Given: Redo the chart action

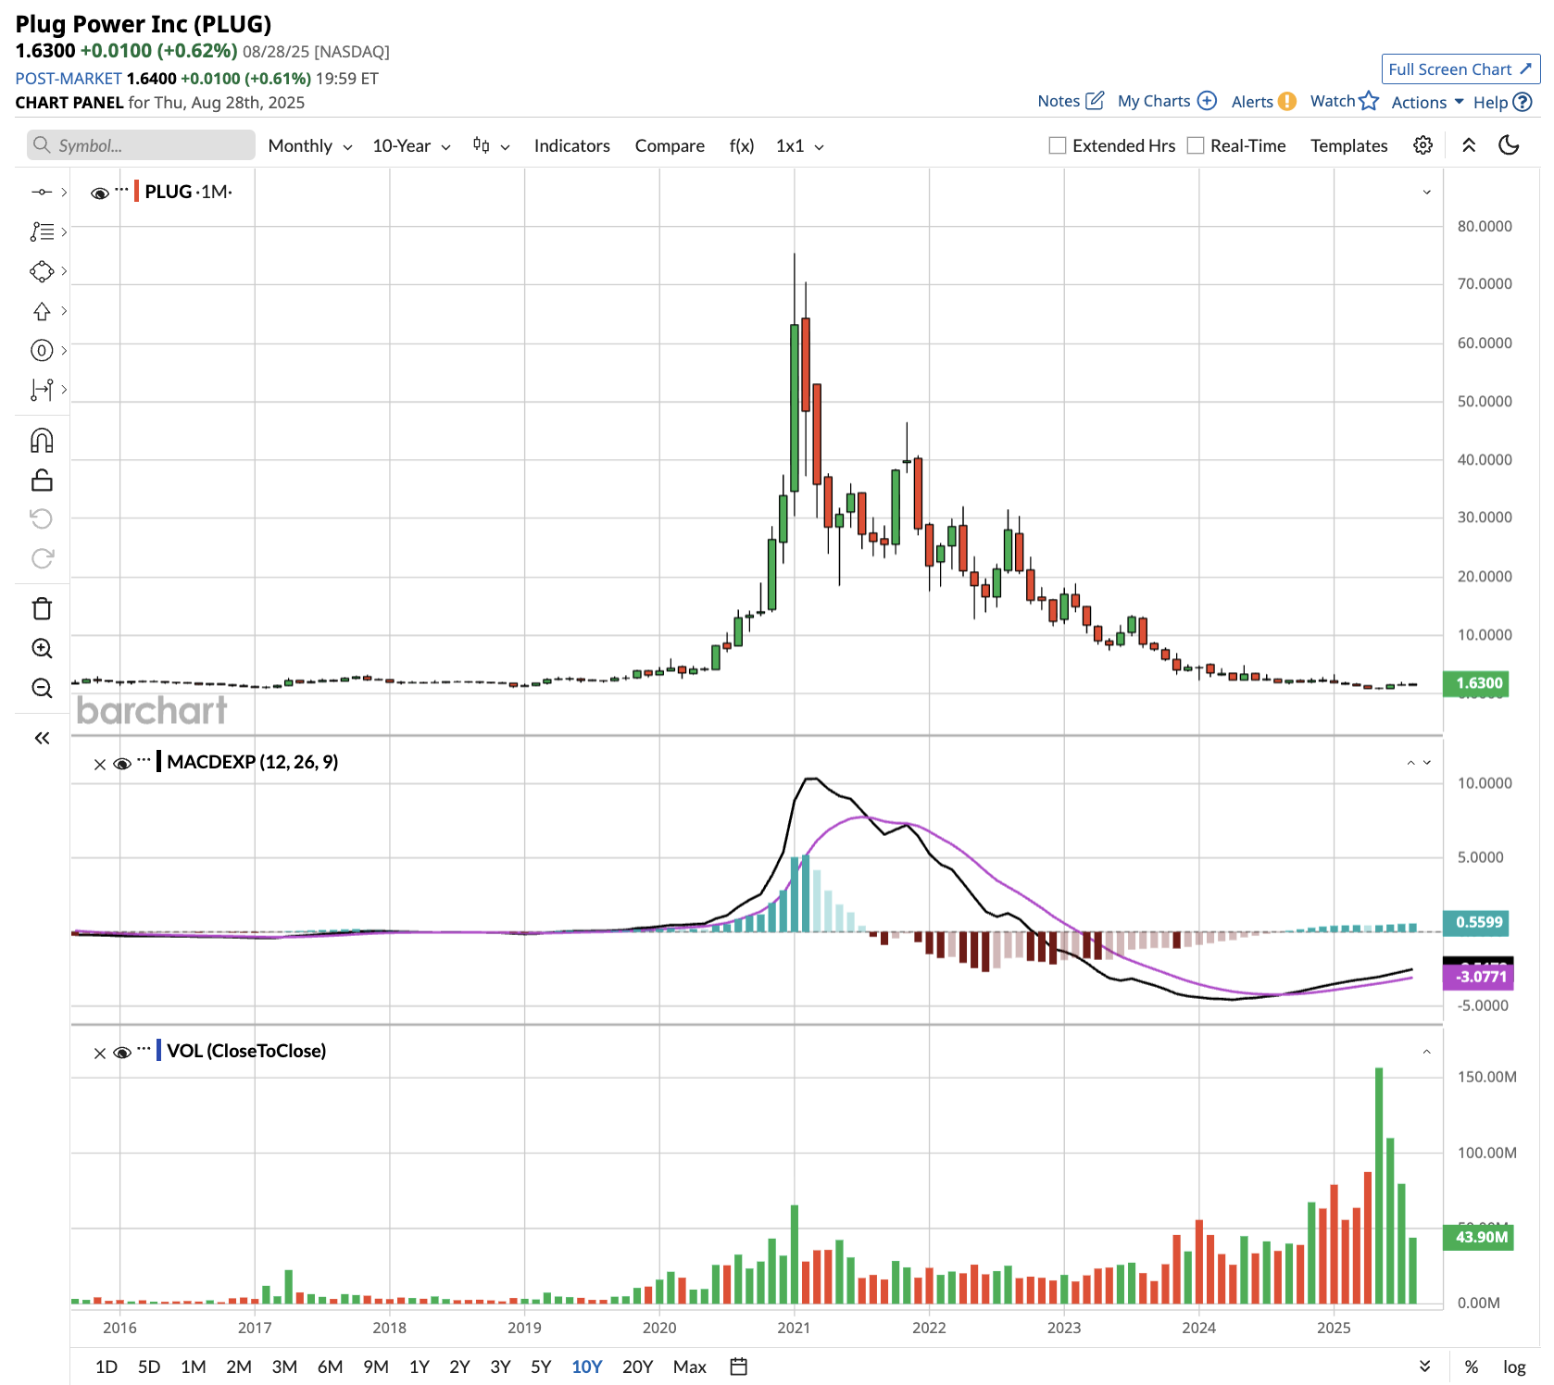Looking at the screenshot, I should (x=42, y=558).
